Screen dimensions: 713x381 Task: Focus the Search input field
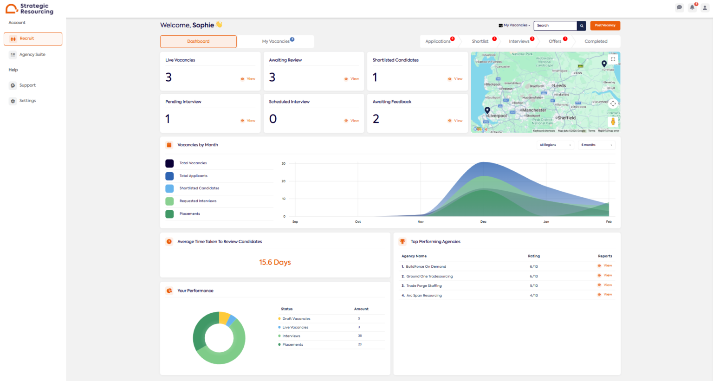click(555, 26)
